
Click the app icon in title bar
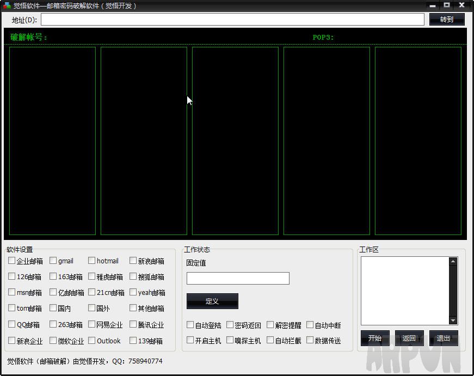tap(7, 6)
